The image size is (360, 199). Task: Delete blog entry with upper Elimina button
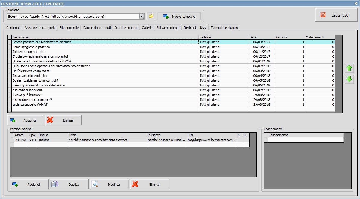tap(63, 120)
